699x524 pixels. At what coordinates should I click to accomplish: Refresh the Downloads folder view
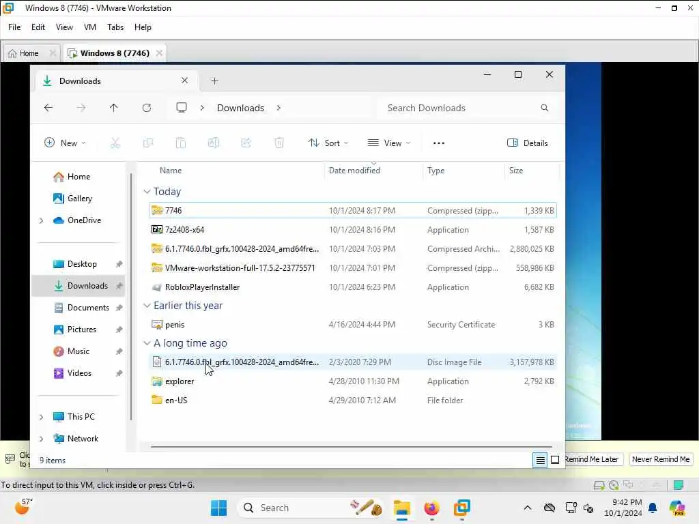pos(147,108)
